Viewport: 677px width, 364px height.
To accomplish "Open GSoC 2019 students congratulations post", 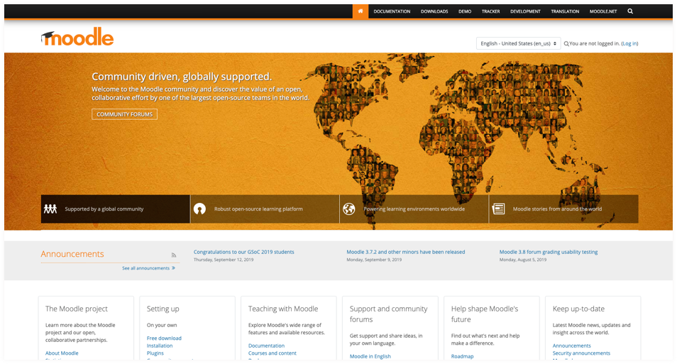I will tap(243, 252).
